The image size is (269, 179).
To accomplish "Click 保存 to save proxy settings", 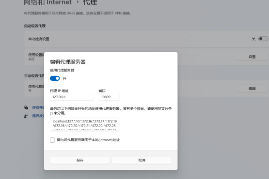I will tap(80, 160).
